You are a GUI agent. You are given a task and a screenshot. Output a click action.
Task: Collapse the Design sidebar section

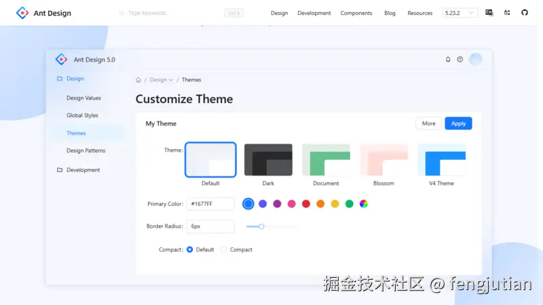(75, 79)
